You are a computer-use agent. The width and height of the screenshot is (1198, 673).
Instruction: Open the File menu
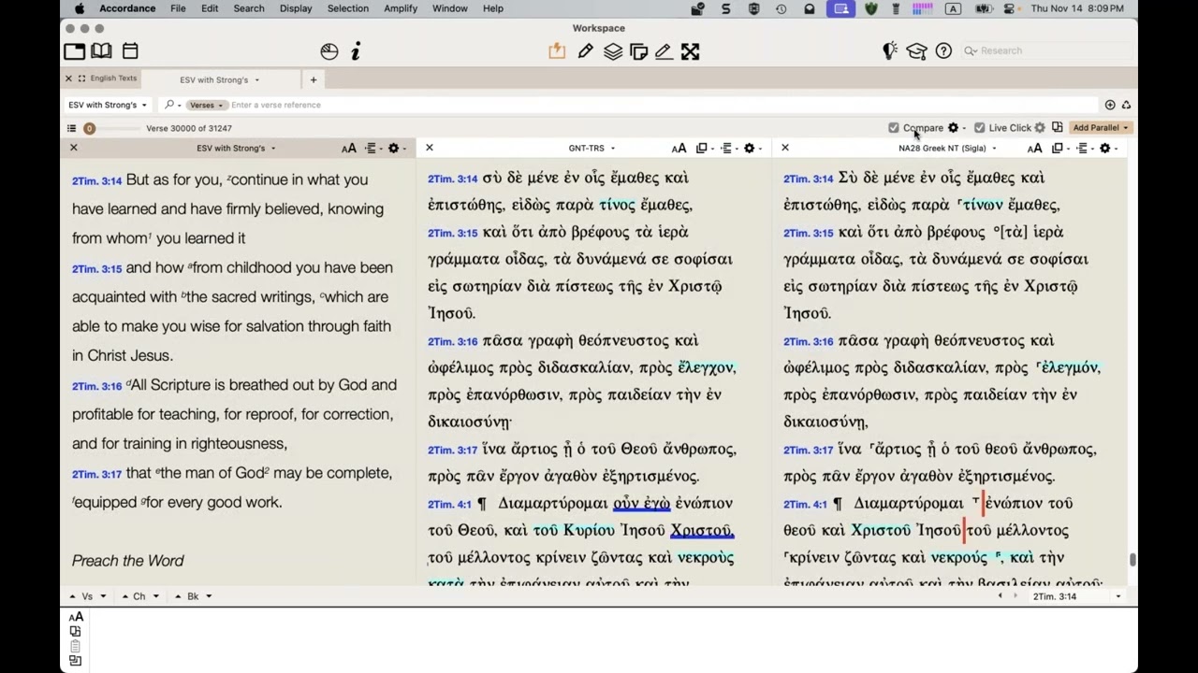(178, 8)
